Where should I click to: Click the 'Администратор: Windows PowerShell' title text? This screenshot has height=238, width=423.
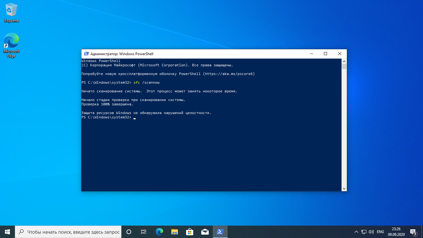coord(122,54)
